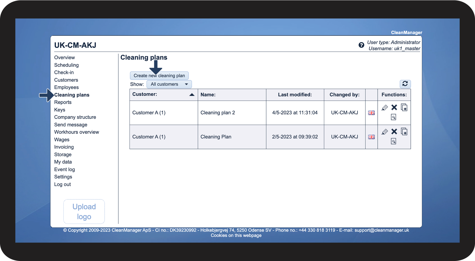Open Employees from sidebar
Viewport: 475px width, 261px height.
[x=66, y=87]
